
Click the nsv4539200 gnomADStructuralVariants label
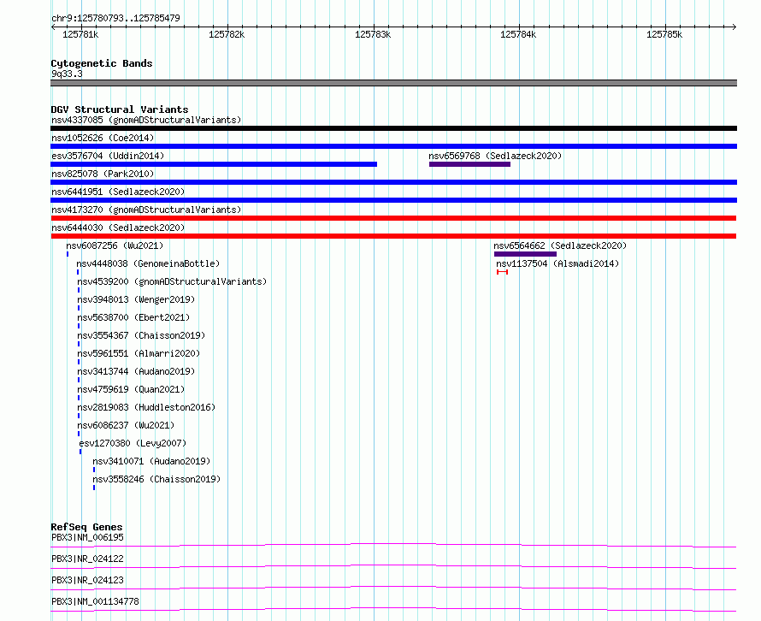(x=172, y=281)
